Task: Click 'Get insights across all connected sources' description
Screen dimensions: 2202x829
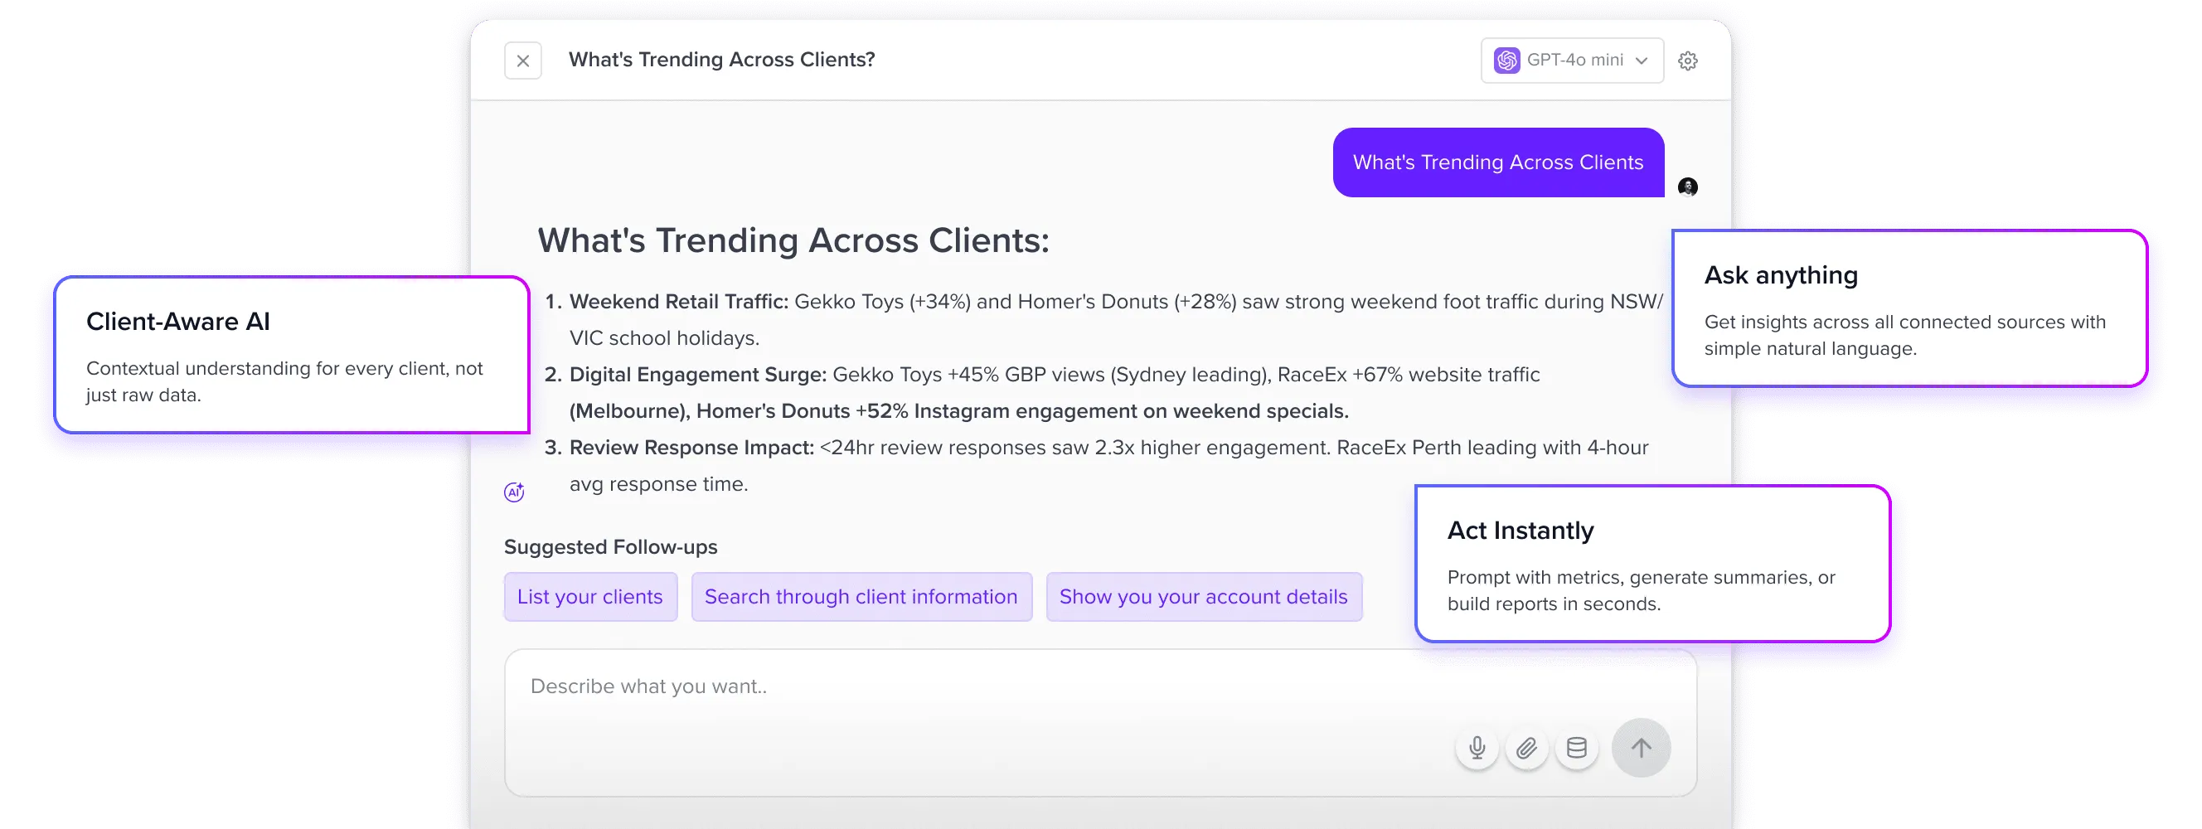Action: (1904, 335)
